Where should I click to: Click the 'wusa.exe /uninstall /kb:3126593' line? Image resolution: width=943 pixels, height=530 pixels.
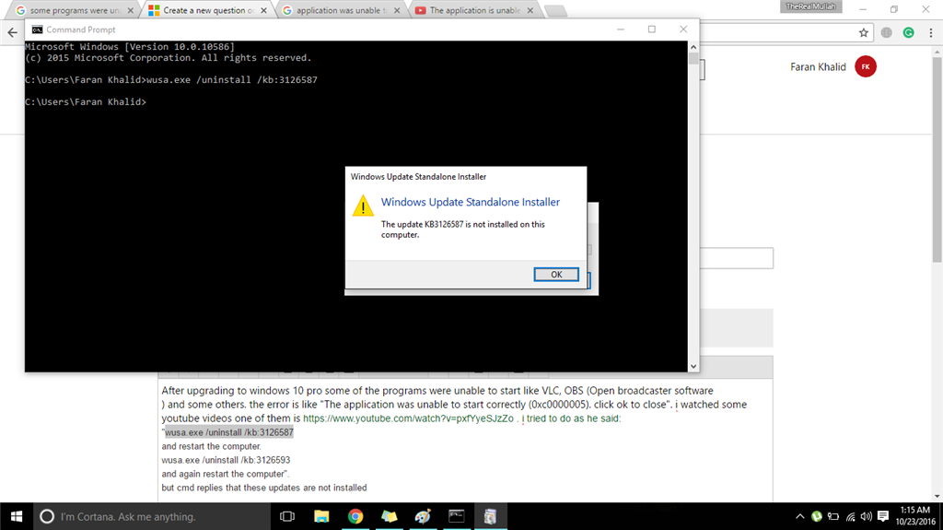tap(226, 460)
